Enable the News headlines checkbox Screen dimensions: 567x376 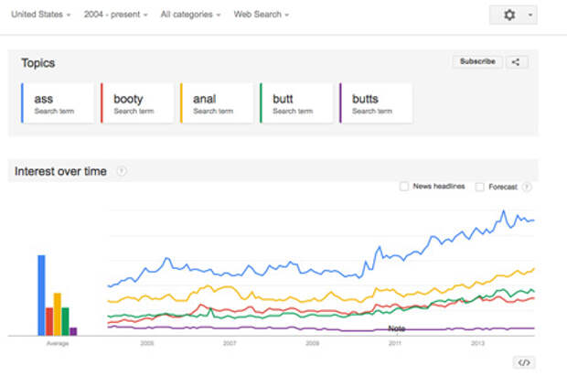(404, 187)
